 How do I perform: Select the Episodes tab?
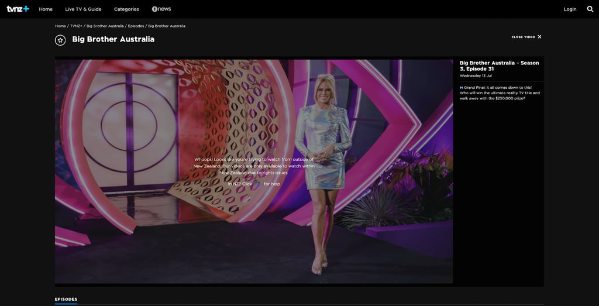click(x=66, y=300)
